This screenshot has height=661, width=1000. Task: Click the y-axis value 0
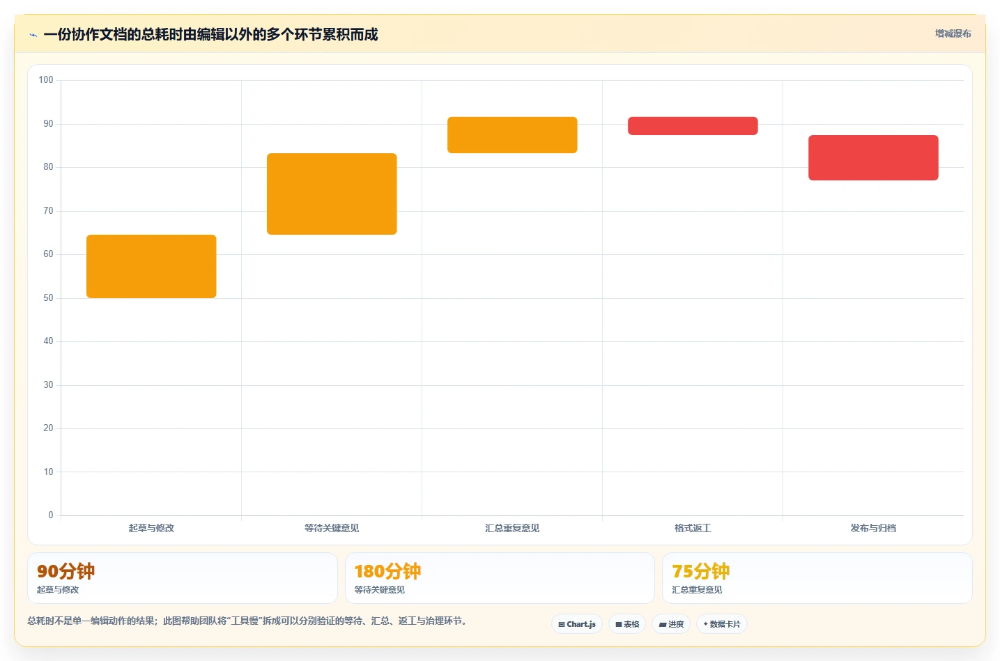coord(50,515)
